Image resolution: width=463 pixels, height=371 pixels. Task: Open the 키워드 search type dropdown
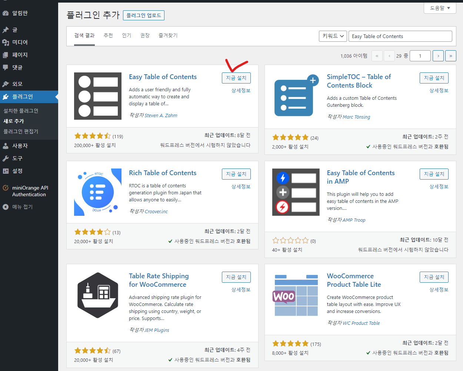333,36
